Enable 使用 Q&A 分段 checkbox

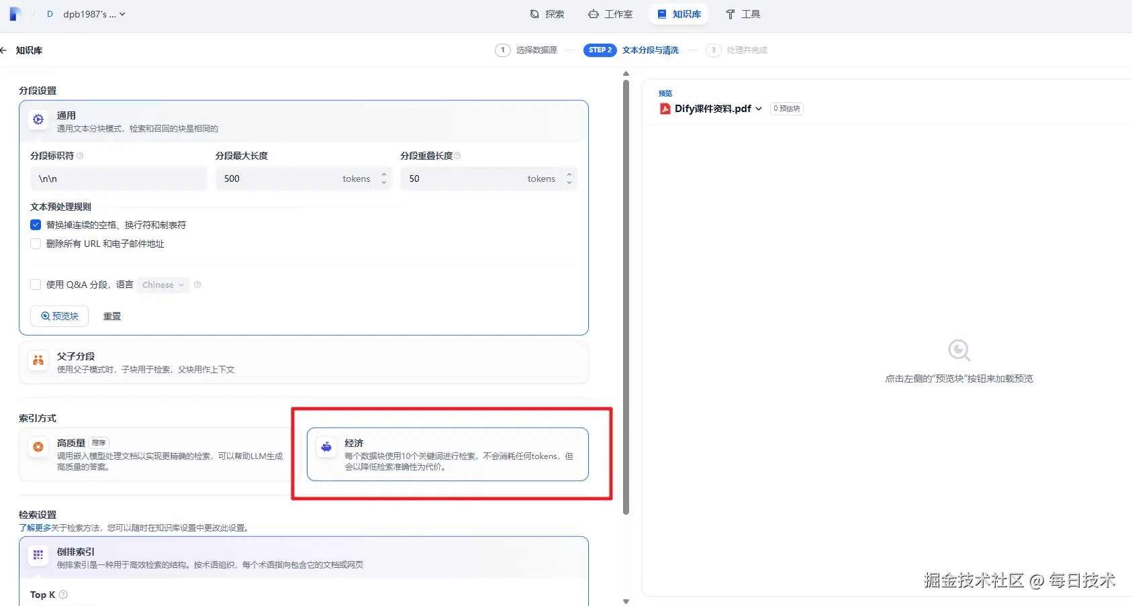[36, 285]
